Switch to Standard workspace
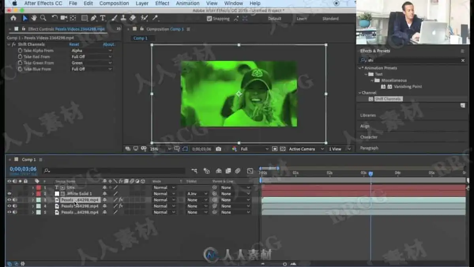 330,19
